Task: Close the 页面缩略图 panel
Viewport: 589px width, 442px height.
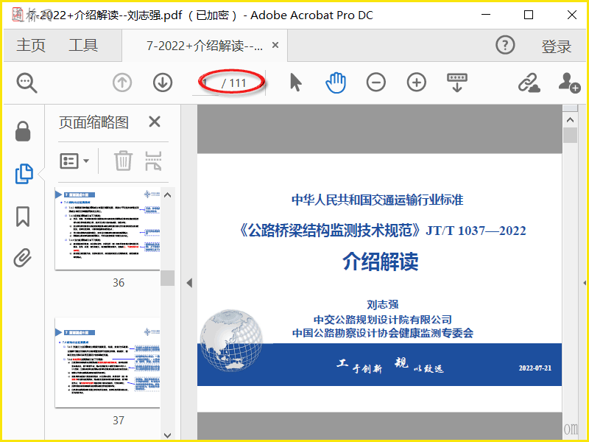Action: click(155, 122)
